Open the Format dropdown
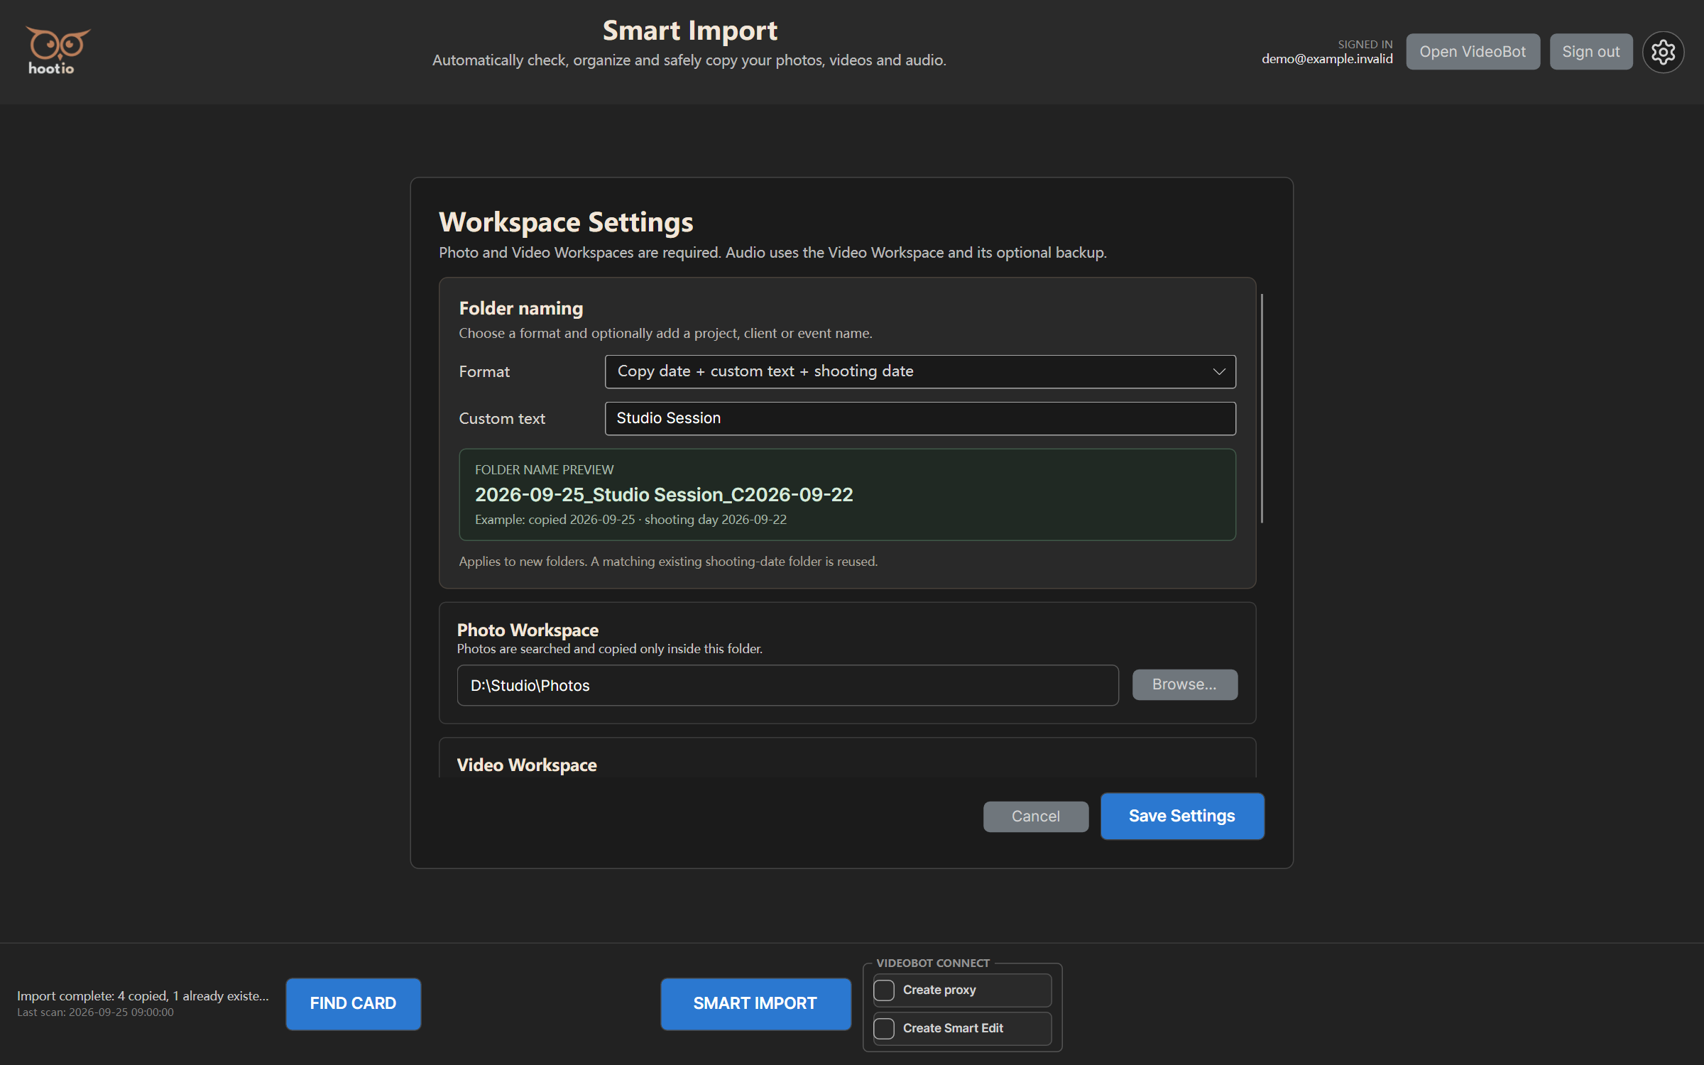Image resolution: width=1704 pixels, height=1065 pixels. pyautogui.click(x=920, y=371)
